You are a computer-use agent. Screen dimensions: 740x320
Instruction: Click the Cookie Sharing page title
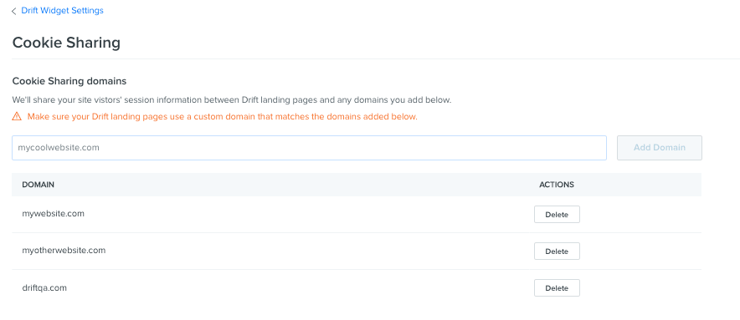click(x=66, y=43)
